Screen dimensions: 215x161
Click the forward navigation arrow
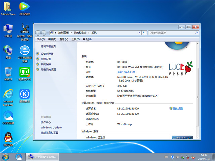[44, 33]
